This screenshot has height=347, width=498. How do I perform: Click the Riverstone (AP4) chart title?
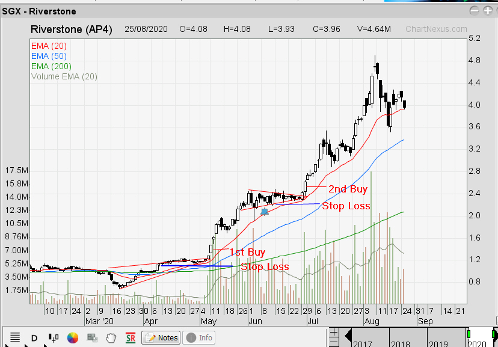click(71, 29)
